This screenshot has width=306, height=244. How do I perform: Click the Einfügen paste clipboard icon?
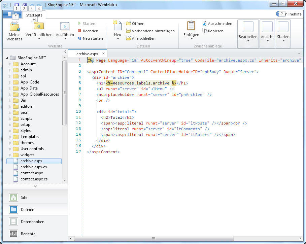point(191,26)
